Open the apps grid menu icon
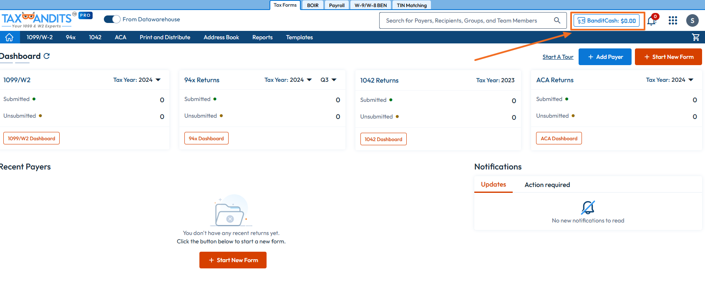Image resolution: width=705 pixels, height=283 pixels. 672,20
